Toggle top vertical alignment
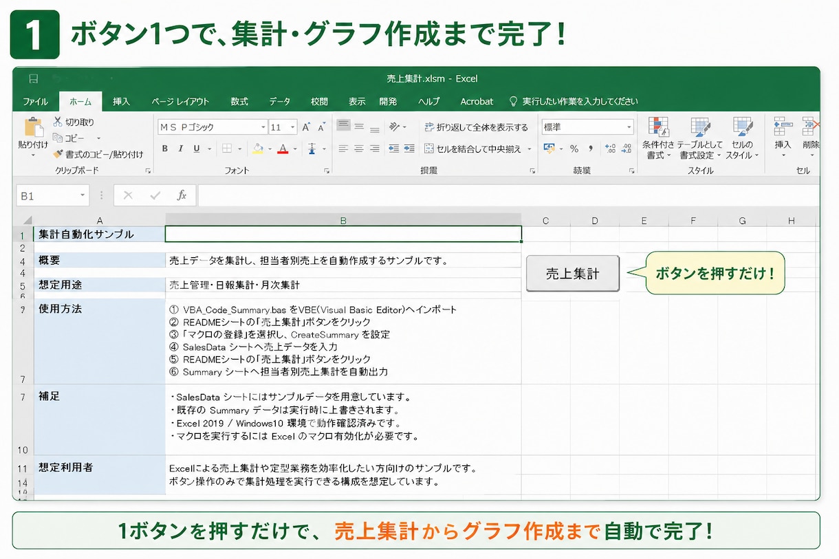The image size is (839, 559). [x=343, y=127]
